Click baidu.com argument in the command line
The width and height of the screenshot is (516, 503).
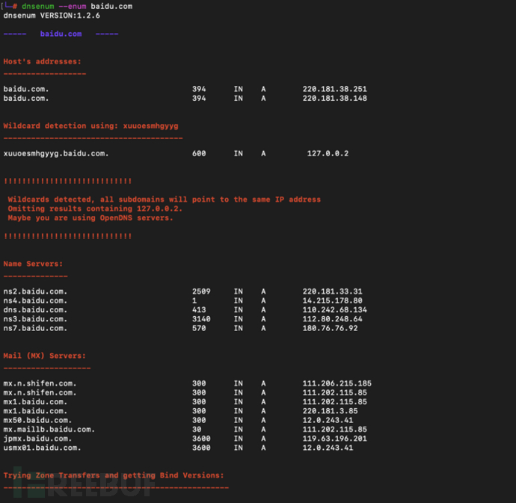tap(111, 6)
